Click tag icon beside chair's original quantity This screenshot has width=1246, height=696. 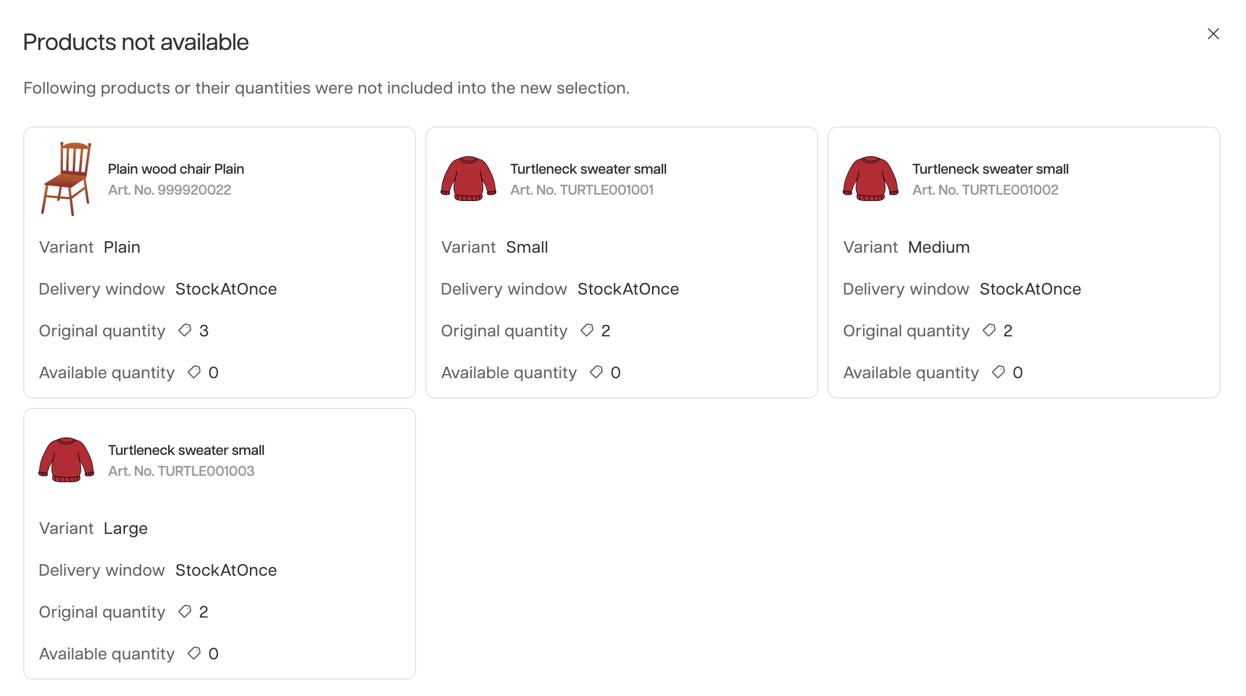[185, 331]
